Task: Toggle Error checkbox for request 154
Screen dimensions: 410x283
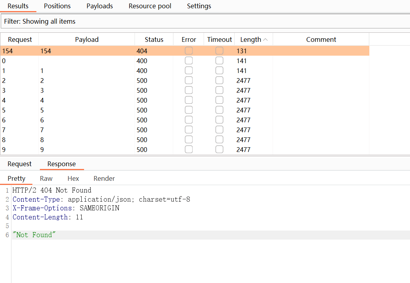Action: click(189, 51)
